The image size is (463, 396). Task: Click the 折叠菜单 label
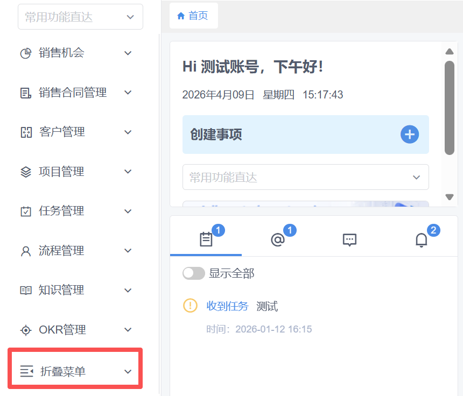tap(63, 371)
